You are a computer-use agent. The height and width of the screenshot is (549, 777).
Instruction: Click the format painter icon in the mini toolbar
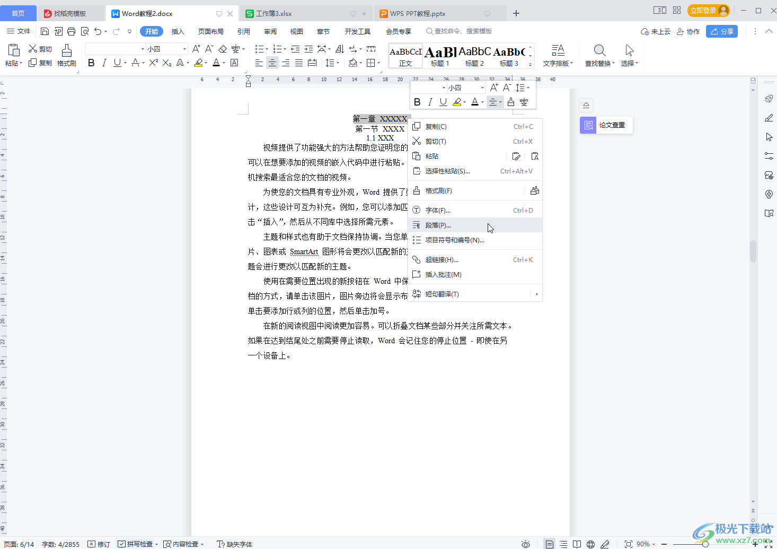511,102
